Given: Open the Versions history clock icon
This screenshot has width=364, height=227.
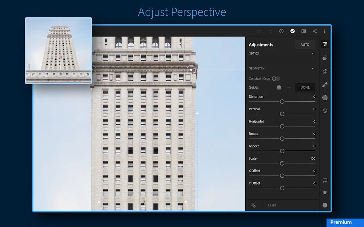Looking at the screenshot, I should point(325,111).
